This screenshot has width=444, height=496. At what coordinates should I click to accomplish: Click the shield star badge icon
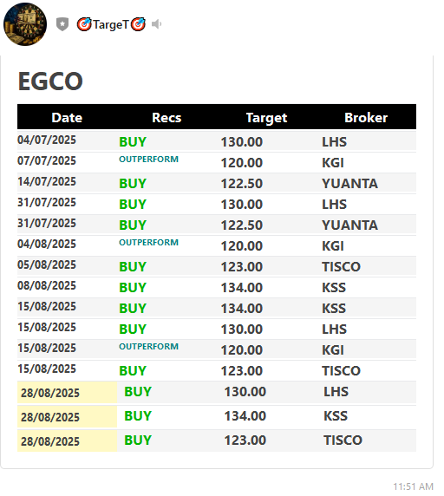point(62,24)
